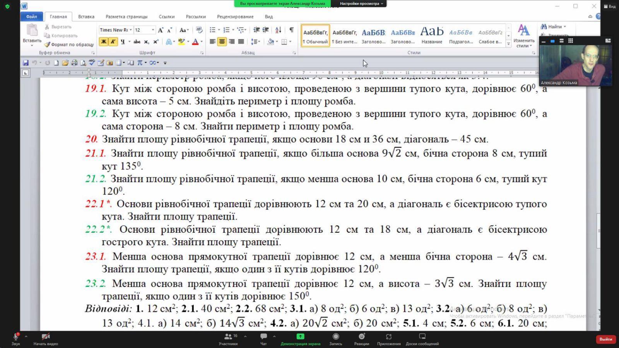Decrease paragraph indent
Image resolution: width=619 pixels, height=348 pixels.
pyautogui.click(x=256, y=30)
